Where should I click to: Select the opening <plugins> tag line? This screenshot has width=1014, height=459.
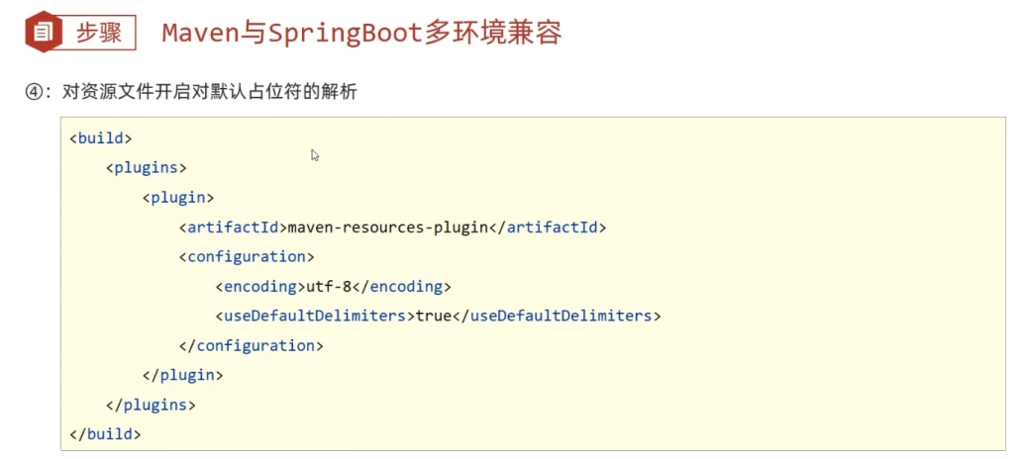(x=146, y=167)
